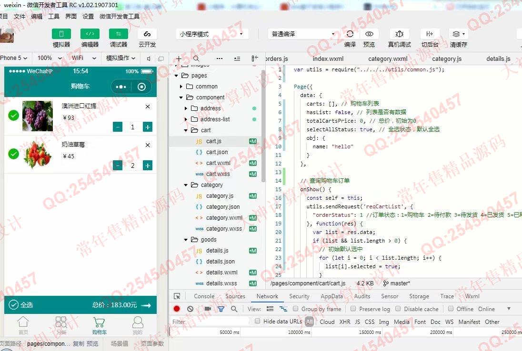Enable Preserve log checkbox

click(x=353, y=309)
